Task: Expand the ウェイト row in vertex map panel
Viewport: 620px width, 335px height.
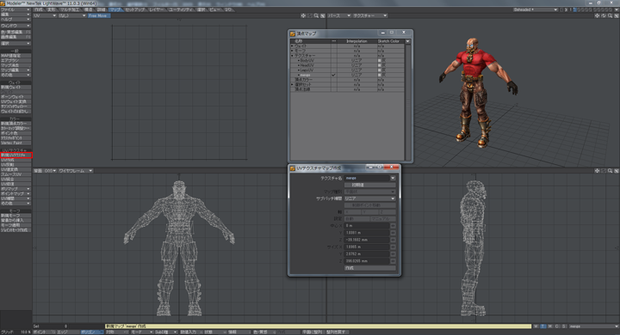Action: click(292, 46)
